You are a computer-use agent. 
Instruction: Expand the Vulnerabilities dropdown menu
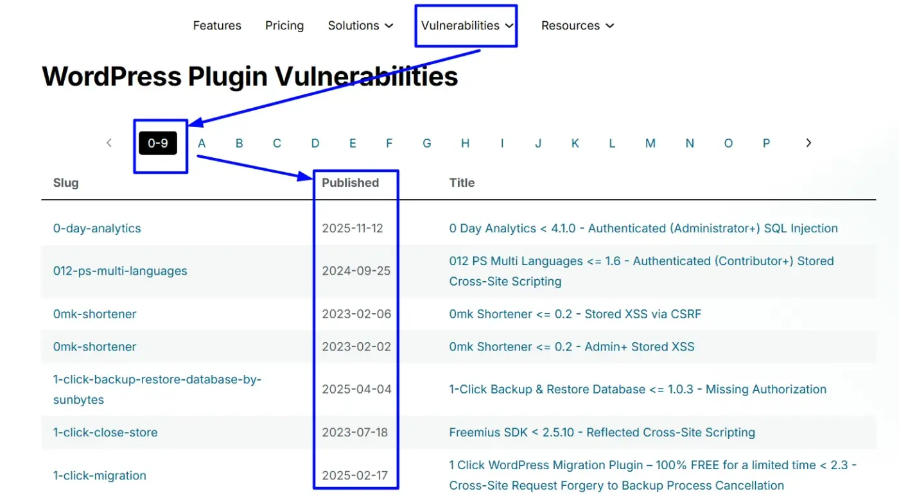pos(467,26)
